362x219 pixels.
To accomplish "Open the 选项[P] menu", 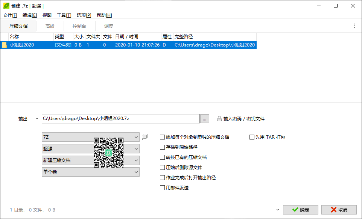I will click(84, 15).
